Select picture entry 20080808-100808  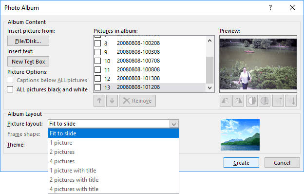click(x=138, y=69)
